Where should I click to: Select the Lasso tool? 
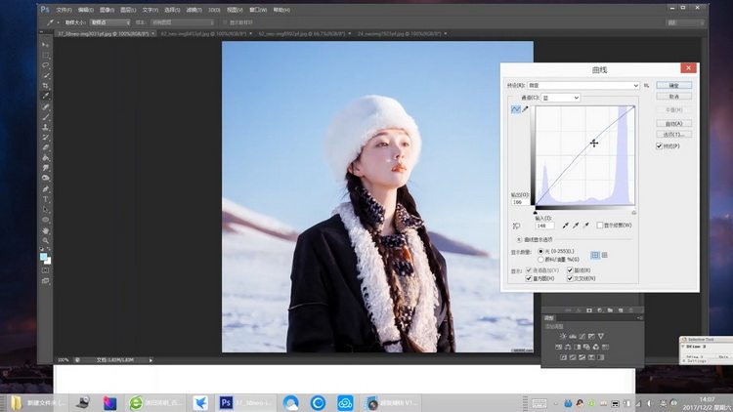45,65
